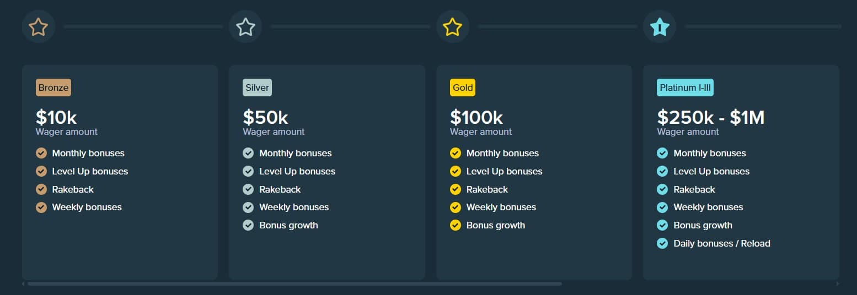Click the Gold star tier icon
This screenshot has width=857, height=295.
pos(453,26)
